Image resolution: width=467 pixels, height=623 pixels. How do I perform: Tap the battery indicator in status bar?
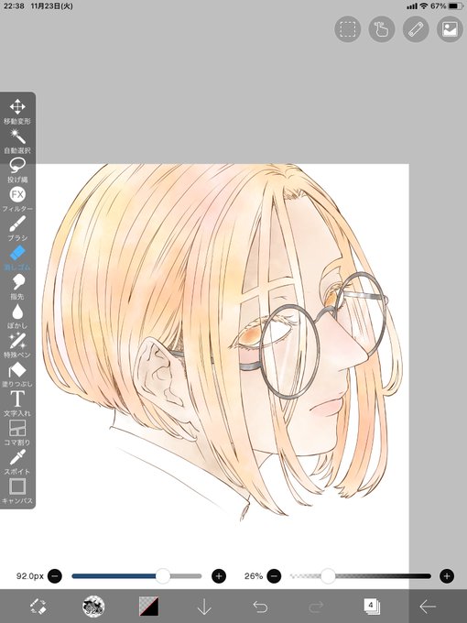456,6
